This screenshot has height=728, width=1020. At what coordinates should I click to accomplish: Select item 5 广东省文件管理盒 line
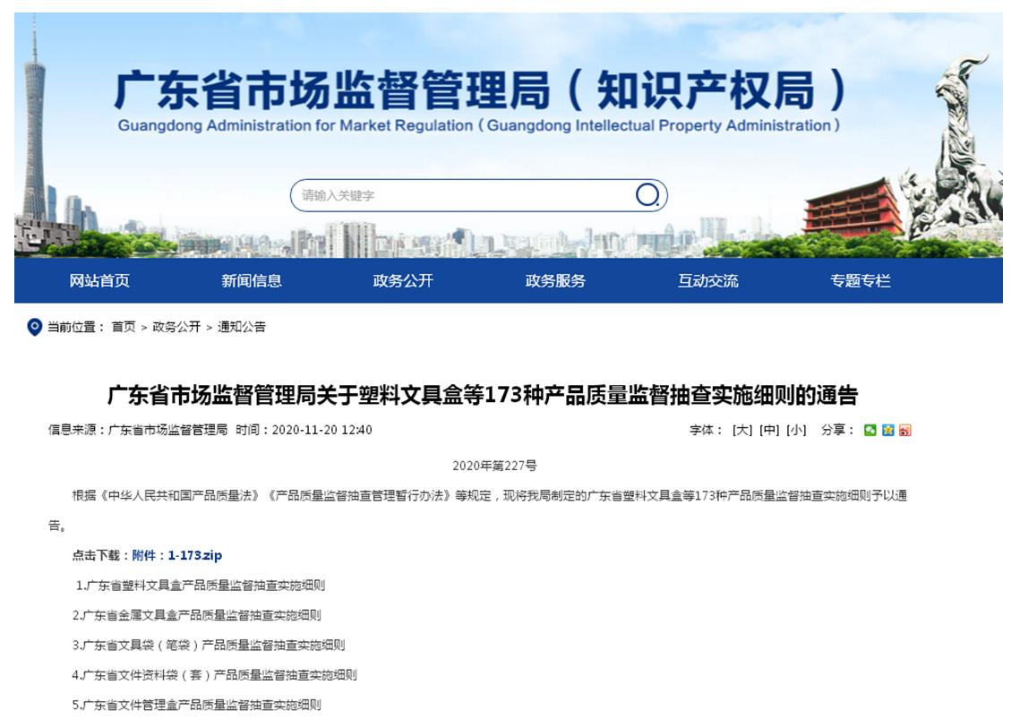[x=196, y=705]
